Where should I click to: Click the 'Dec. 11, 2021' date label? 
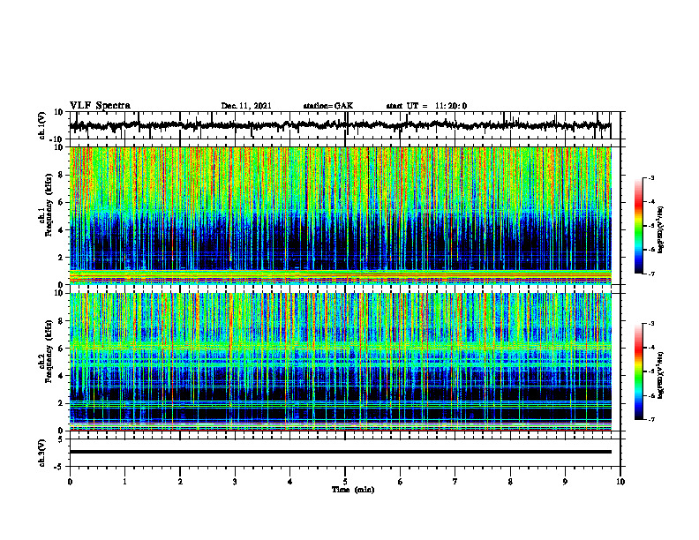coord(246,106)
